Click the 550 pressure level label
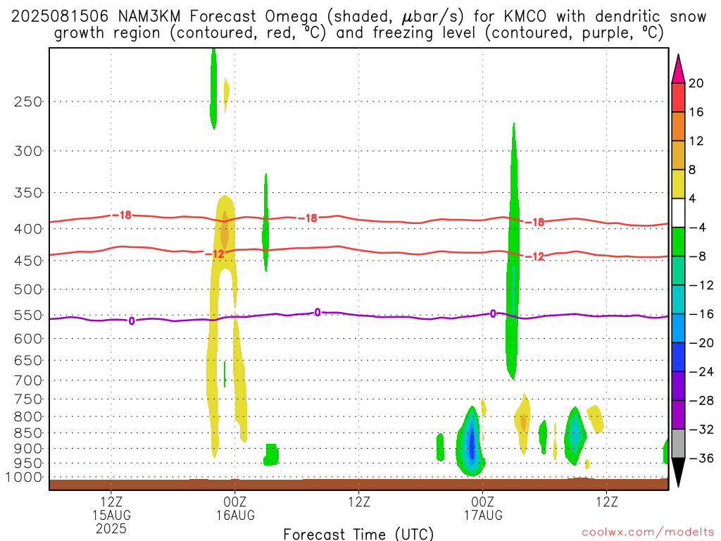The height and width of the screenshot is (541, 721). (28, 315)
